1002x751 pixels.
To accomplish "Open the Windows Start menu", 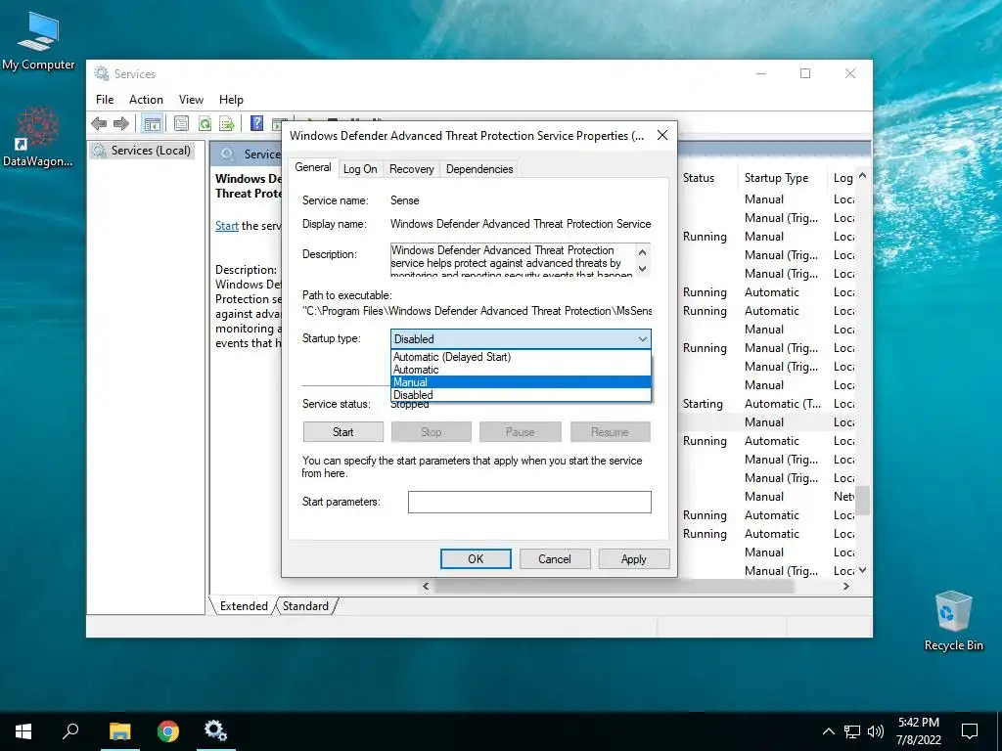I will (23, 731).
